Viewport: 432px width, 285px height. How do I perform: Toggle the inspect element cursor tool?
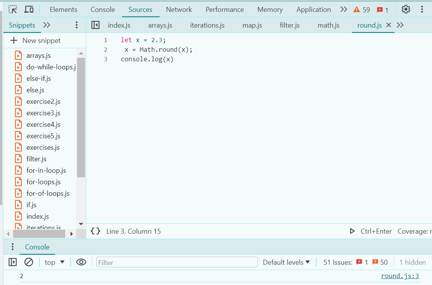(13, 8)
